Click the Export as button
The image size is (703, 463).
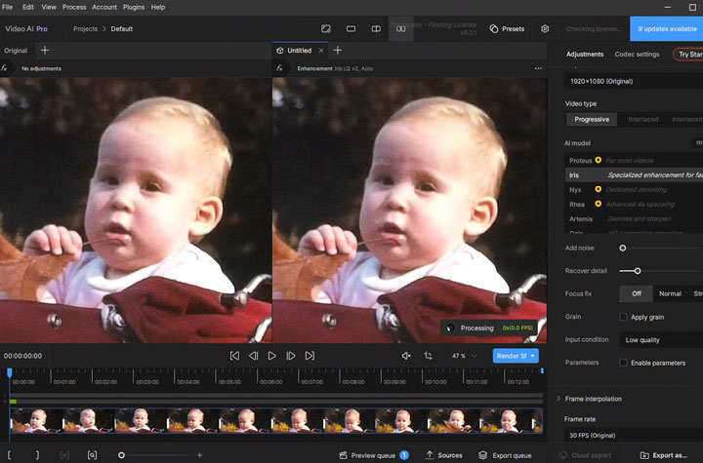click(x=664, y=455)
